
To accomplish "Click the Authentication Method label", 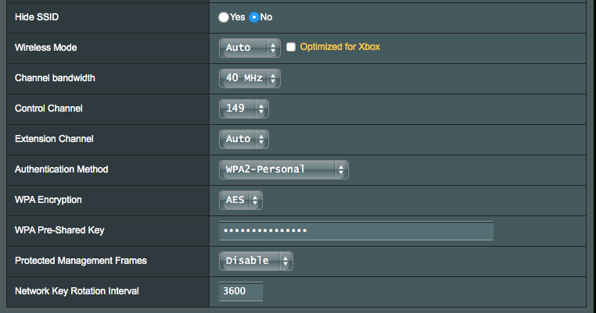I will 61,169.
